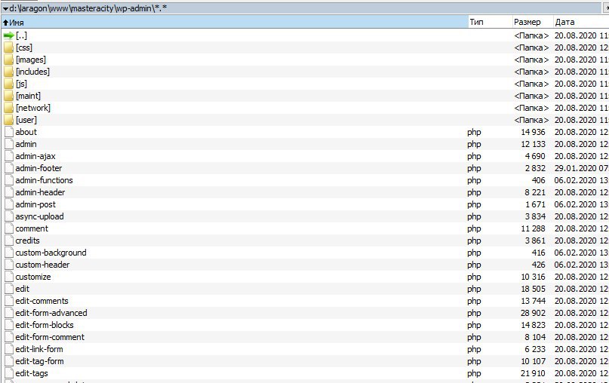Click the file icon next to admin
The image size is (609, 383).
pos(9,144)
